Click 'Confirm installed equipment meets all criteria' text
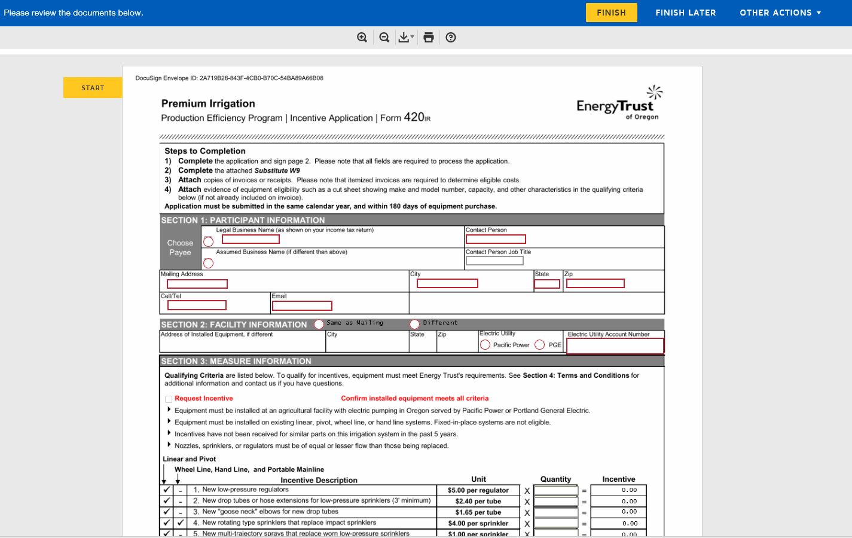The image size is (852, 538). click(415, 398)
